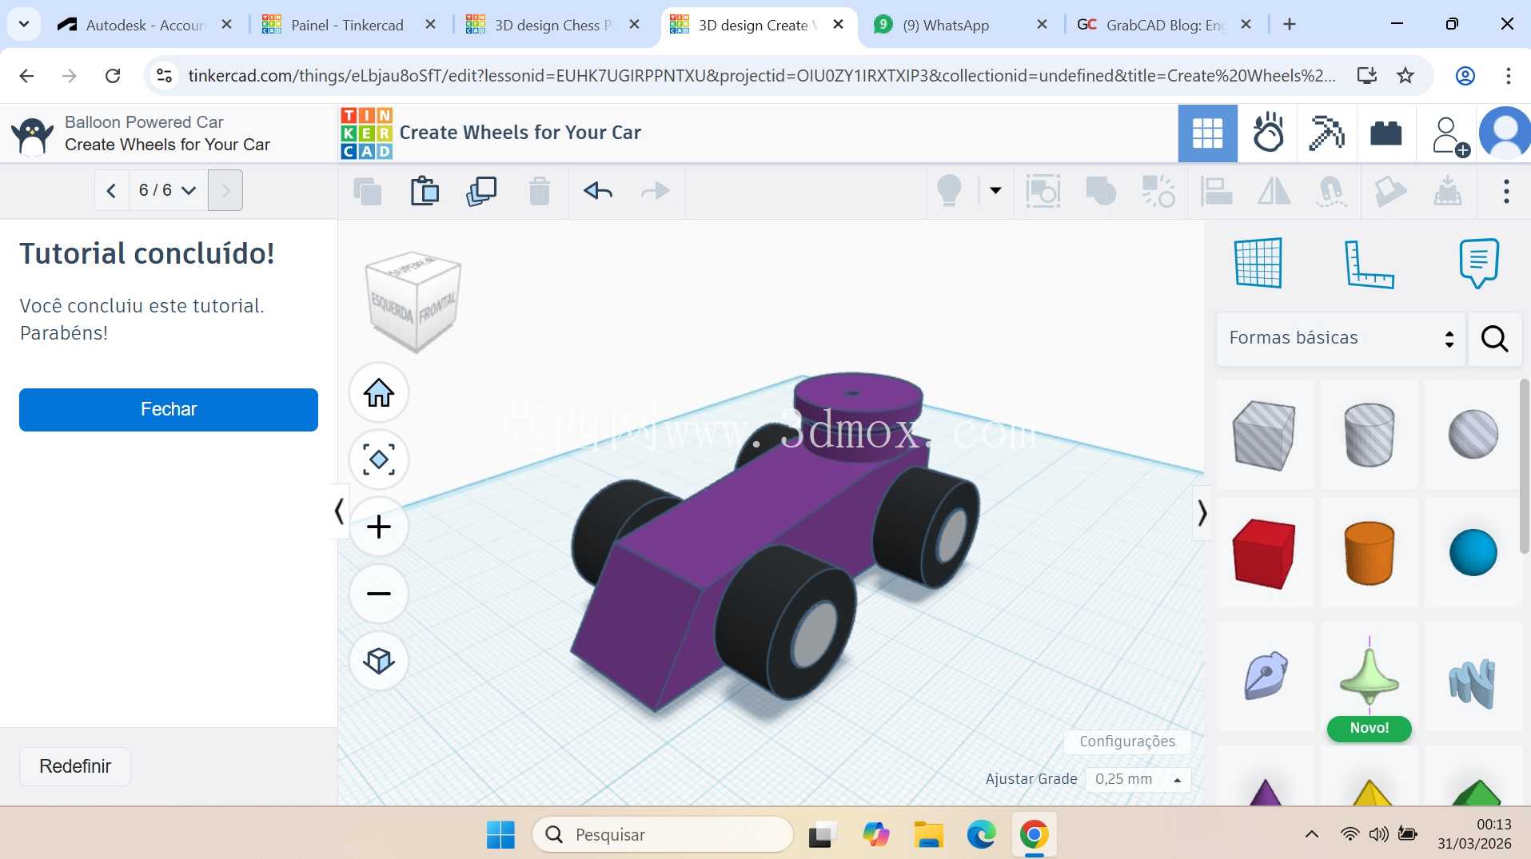Open a new browser tab
1531x859 pixels.
tap(1290, 25)
